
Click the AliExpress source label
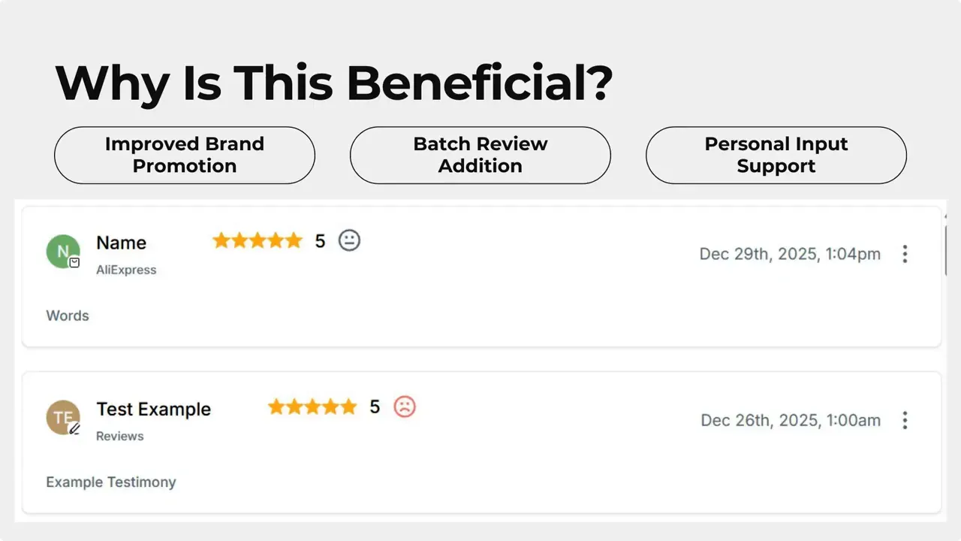[126, 270]
